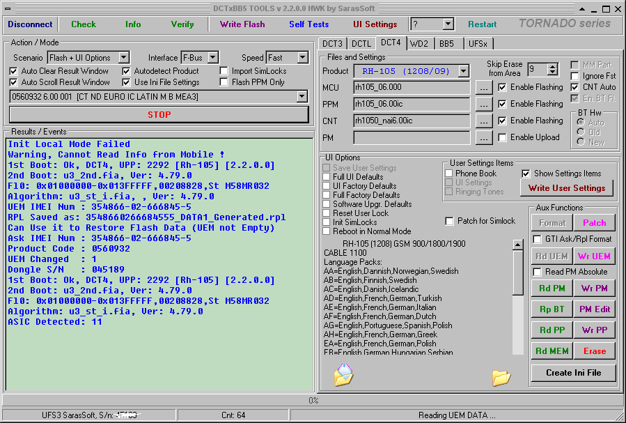Image resolution: width=626 pixels, height=423 pixels.
Task: Click the Erase button
Action: [x=594, y=351]
